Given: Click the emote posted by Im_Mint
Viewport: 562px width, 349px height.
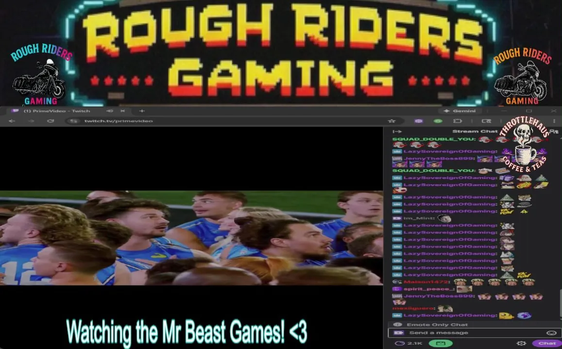Looking at the screenshot, I should coord(444,219).
